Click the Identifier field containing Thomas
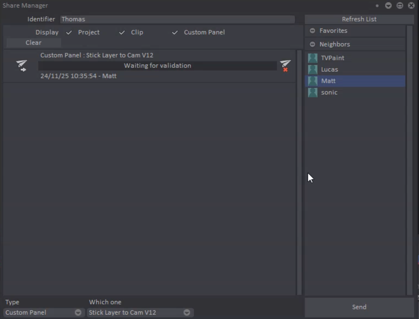The height and width of the screenshot is (319, 419). tap(177, 19)
